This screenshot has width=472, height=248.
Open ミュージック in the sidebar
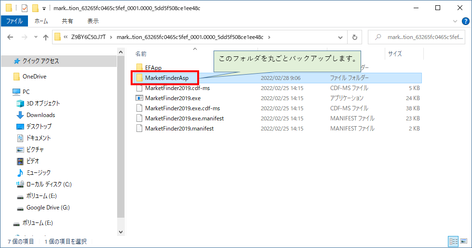pos(39,172)
